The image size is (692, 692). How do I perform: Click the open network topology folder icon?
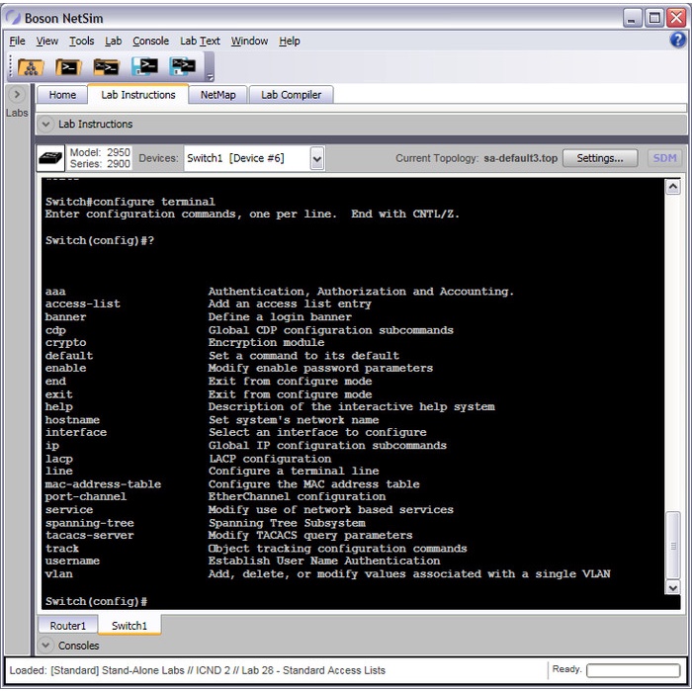pos(31,67)
